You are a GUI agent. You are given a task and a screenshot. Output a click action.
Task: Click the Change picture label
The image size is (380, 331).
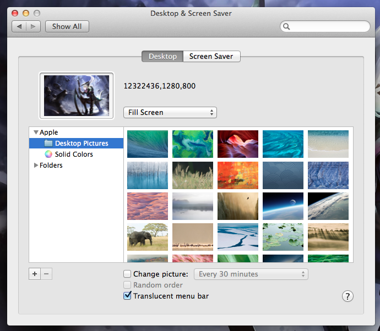(x=160, y=274)
